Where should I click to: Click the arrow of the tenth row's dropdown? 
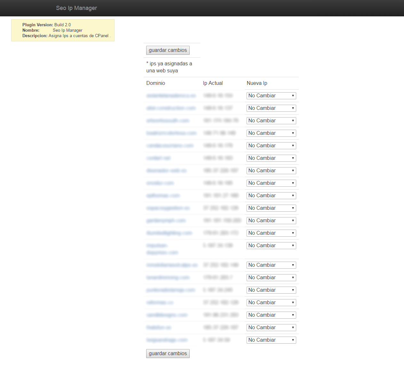pyautogui.click(x=293, y=208)
